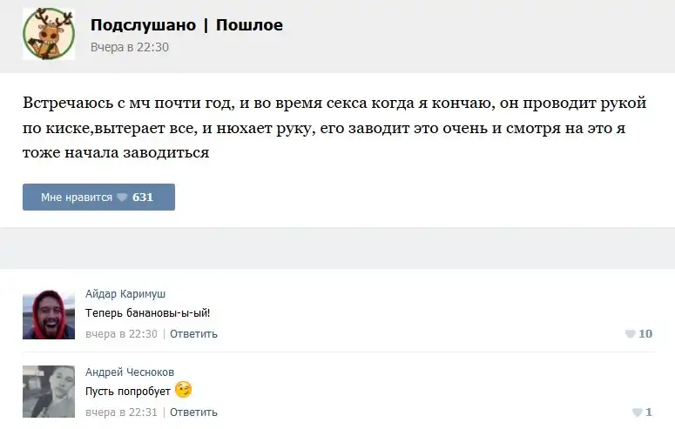Like Айдар Каримуш's comment with the heart icon
Screen dimensions: 675x429
pos(630,334)
